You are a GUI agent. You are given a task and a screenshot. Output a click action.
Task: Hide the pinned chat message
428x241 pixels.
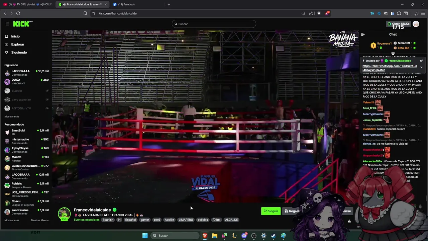click(x=421, y=61)
